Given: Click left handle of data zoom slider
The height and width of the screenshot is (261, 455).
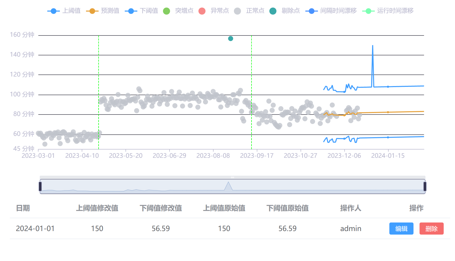Looking at the screenshot, I should tap(40, 187).
